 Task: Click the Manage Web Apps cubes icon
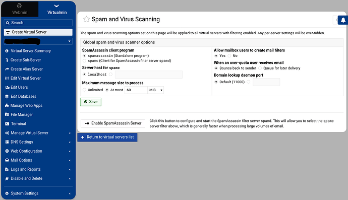click(7, 106)
